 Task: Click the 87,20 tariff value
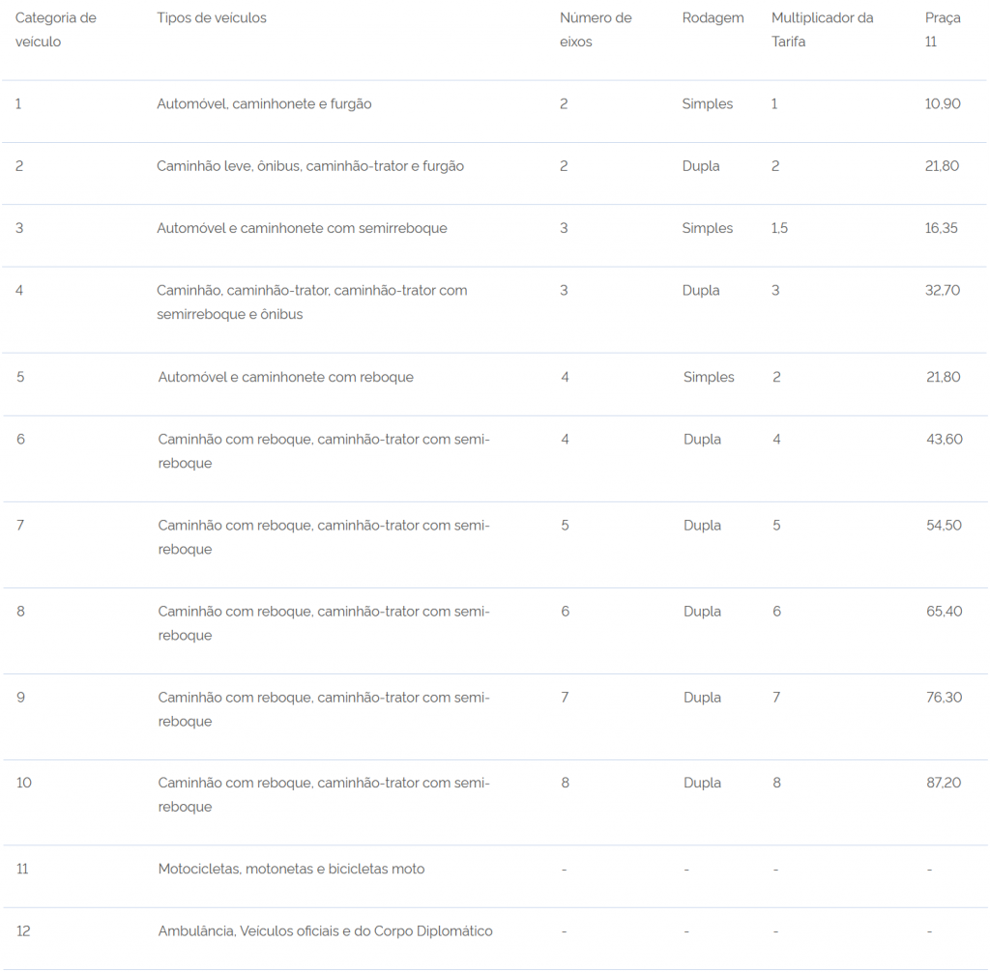click(x=944, y=783)
